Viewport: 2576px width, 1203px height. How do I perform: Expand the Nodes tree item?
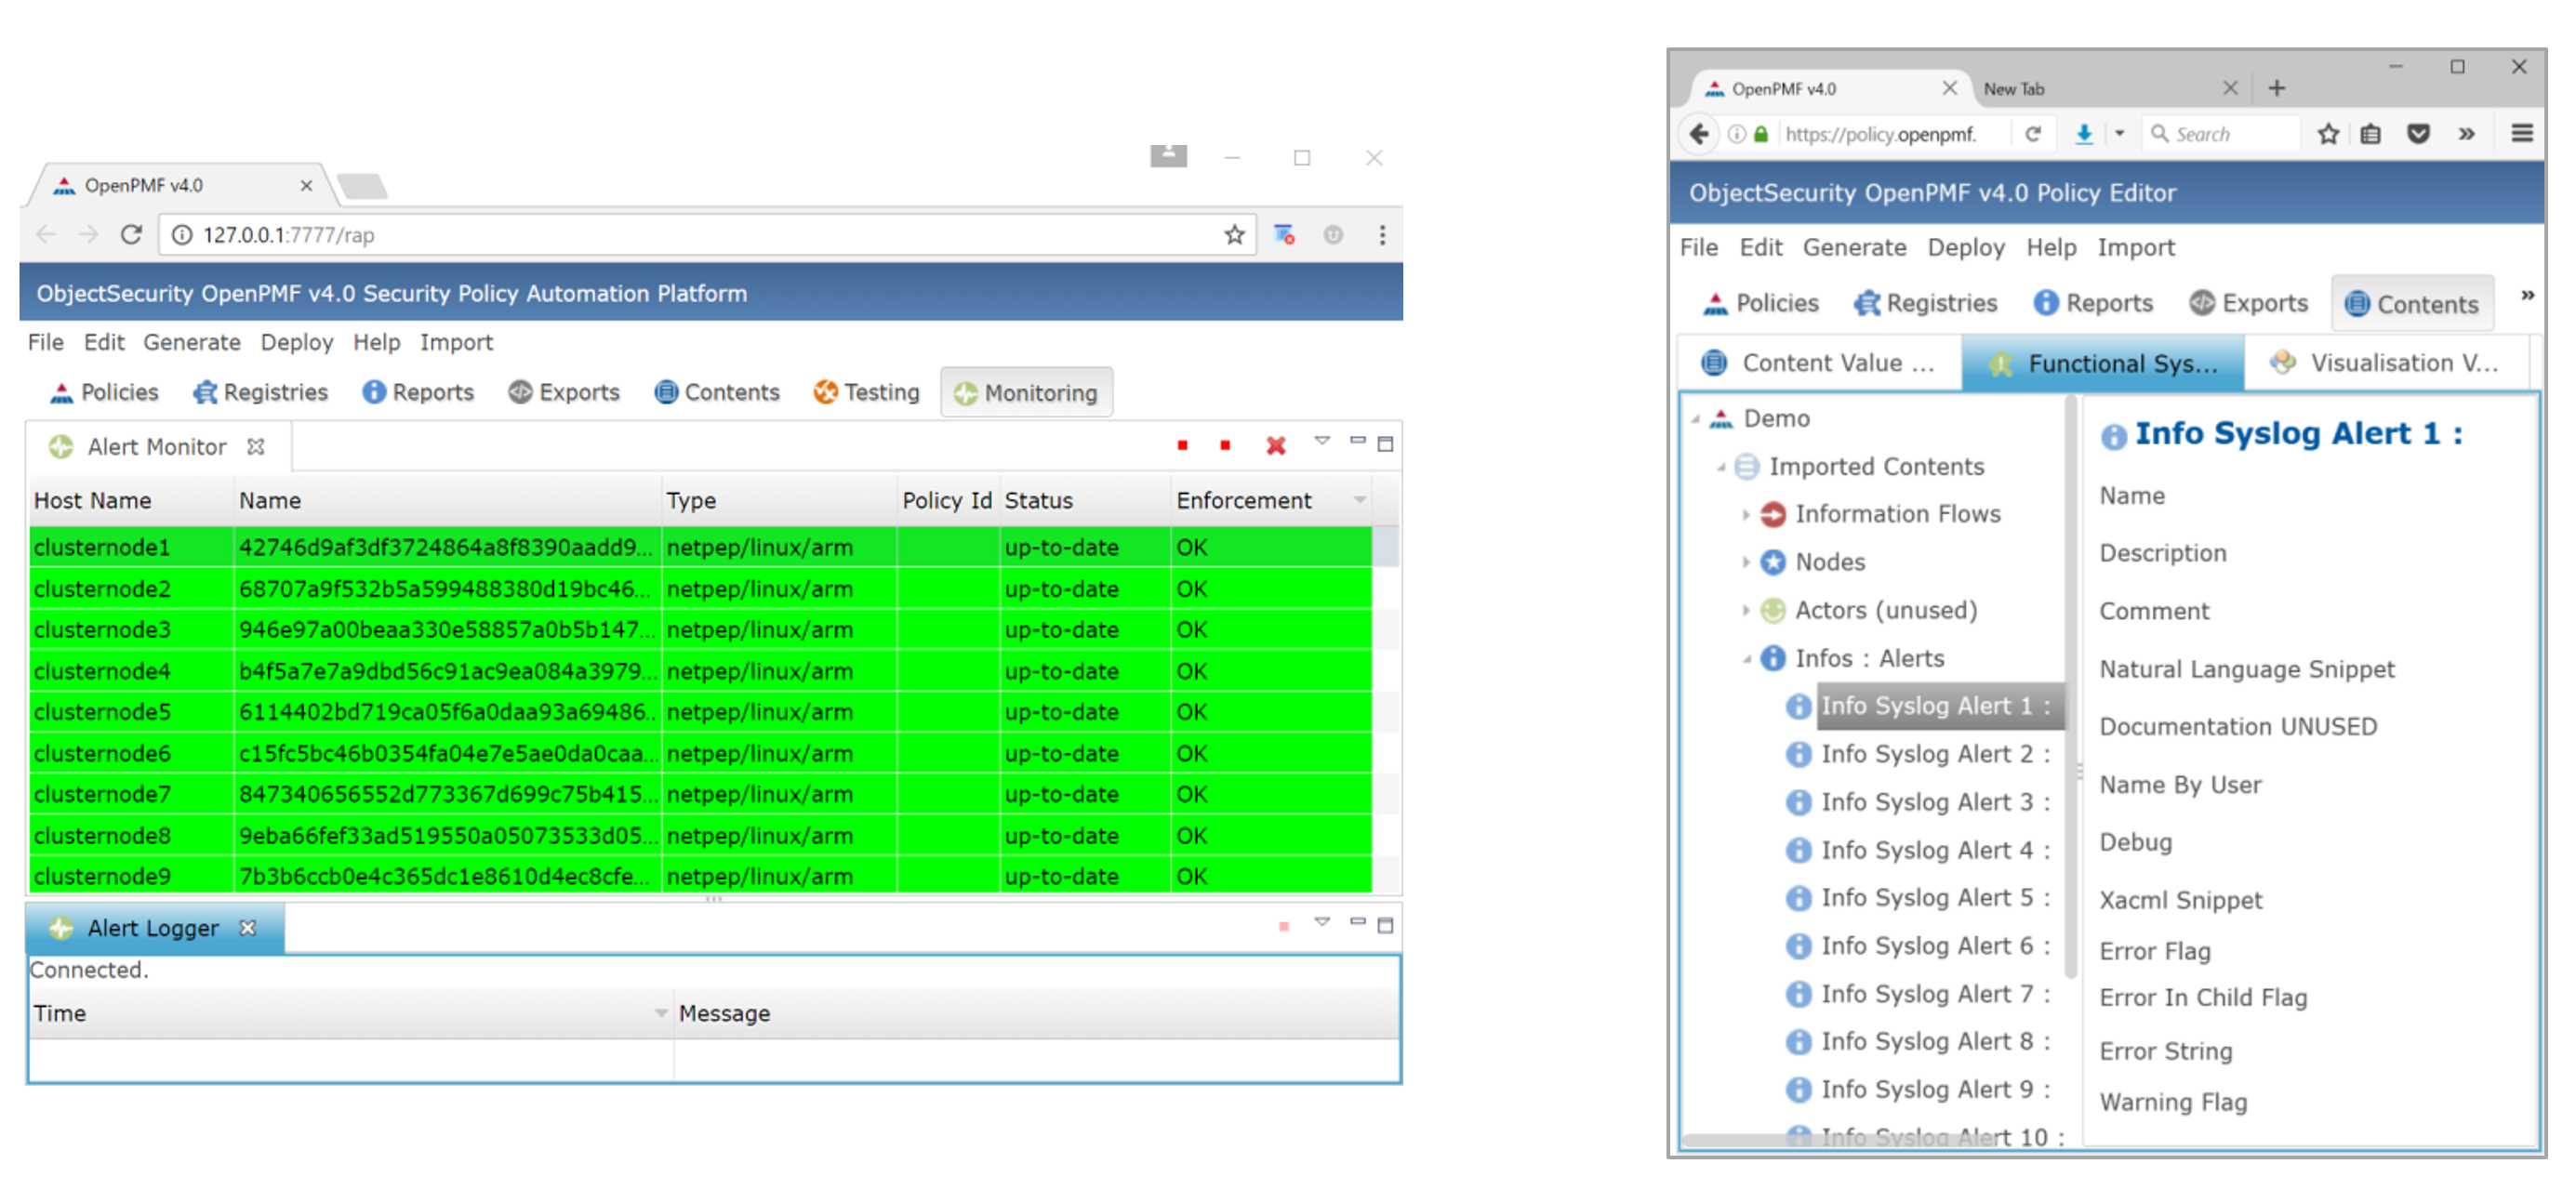(1746, 562)
